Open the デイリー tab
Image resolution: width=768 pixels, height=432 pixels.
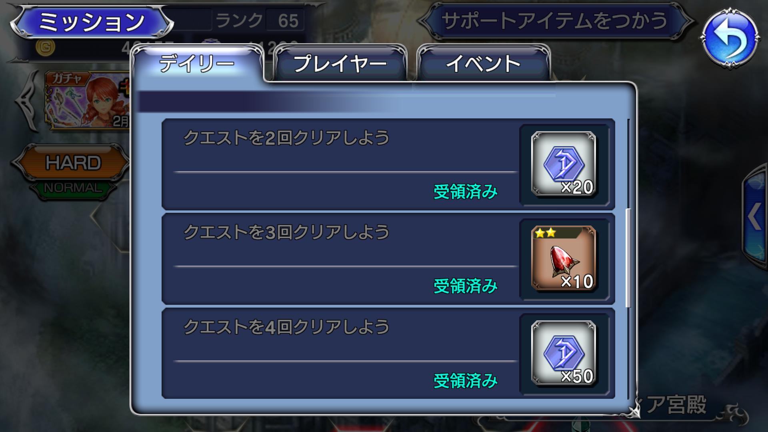pos(197,64)
